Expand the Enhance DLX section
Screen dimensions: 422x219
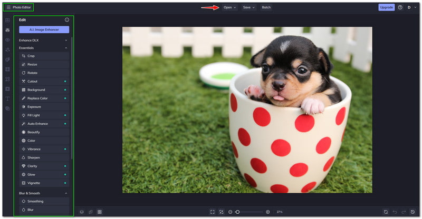click(43, 41)
